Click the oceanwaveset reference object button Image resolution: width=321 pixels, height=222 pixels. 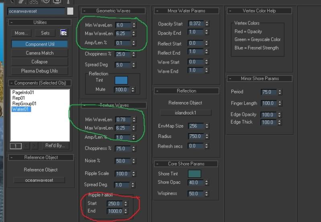click(39, 180)
